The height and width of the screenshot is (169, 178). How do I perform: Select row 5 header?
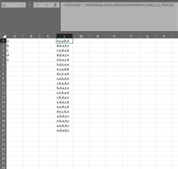click(x=3, y=60)
